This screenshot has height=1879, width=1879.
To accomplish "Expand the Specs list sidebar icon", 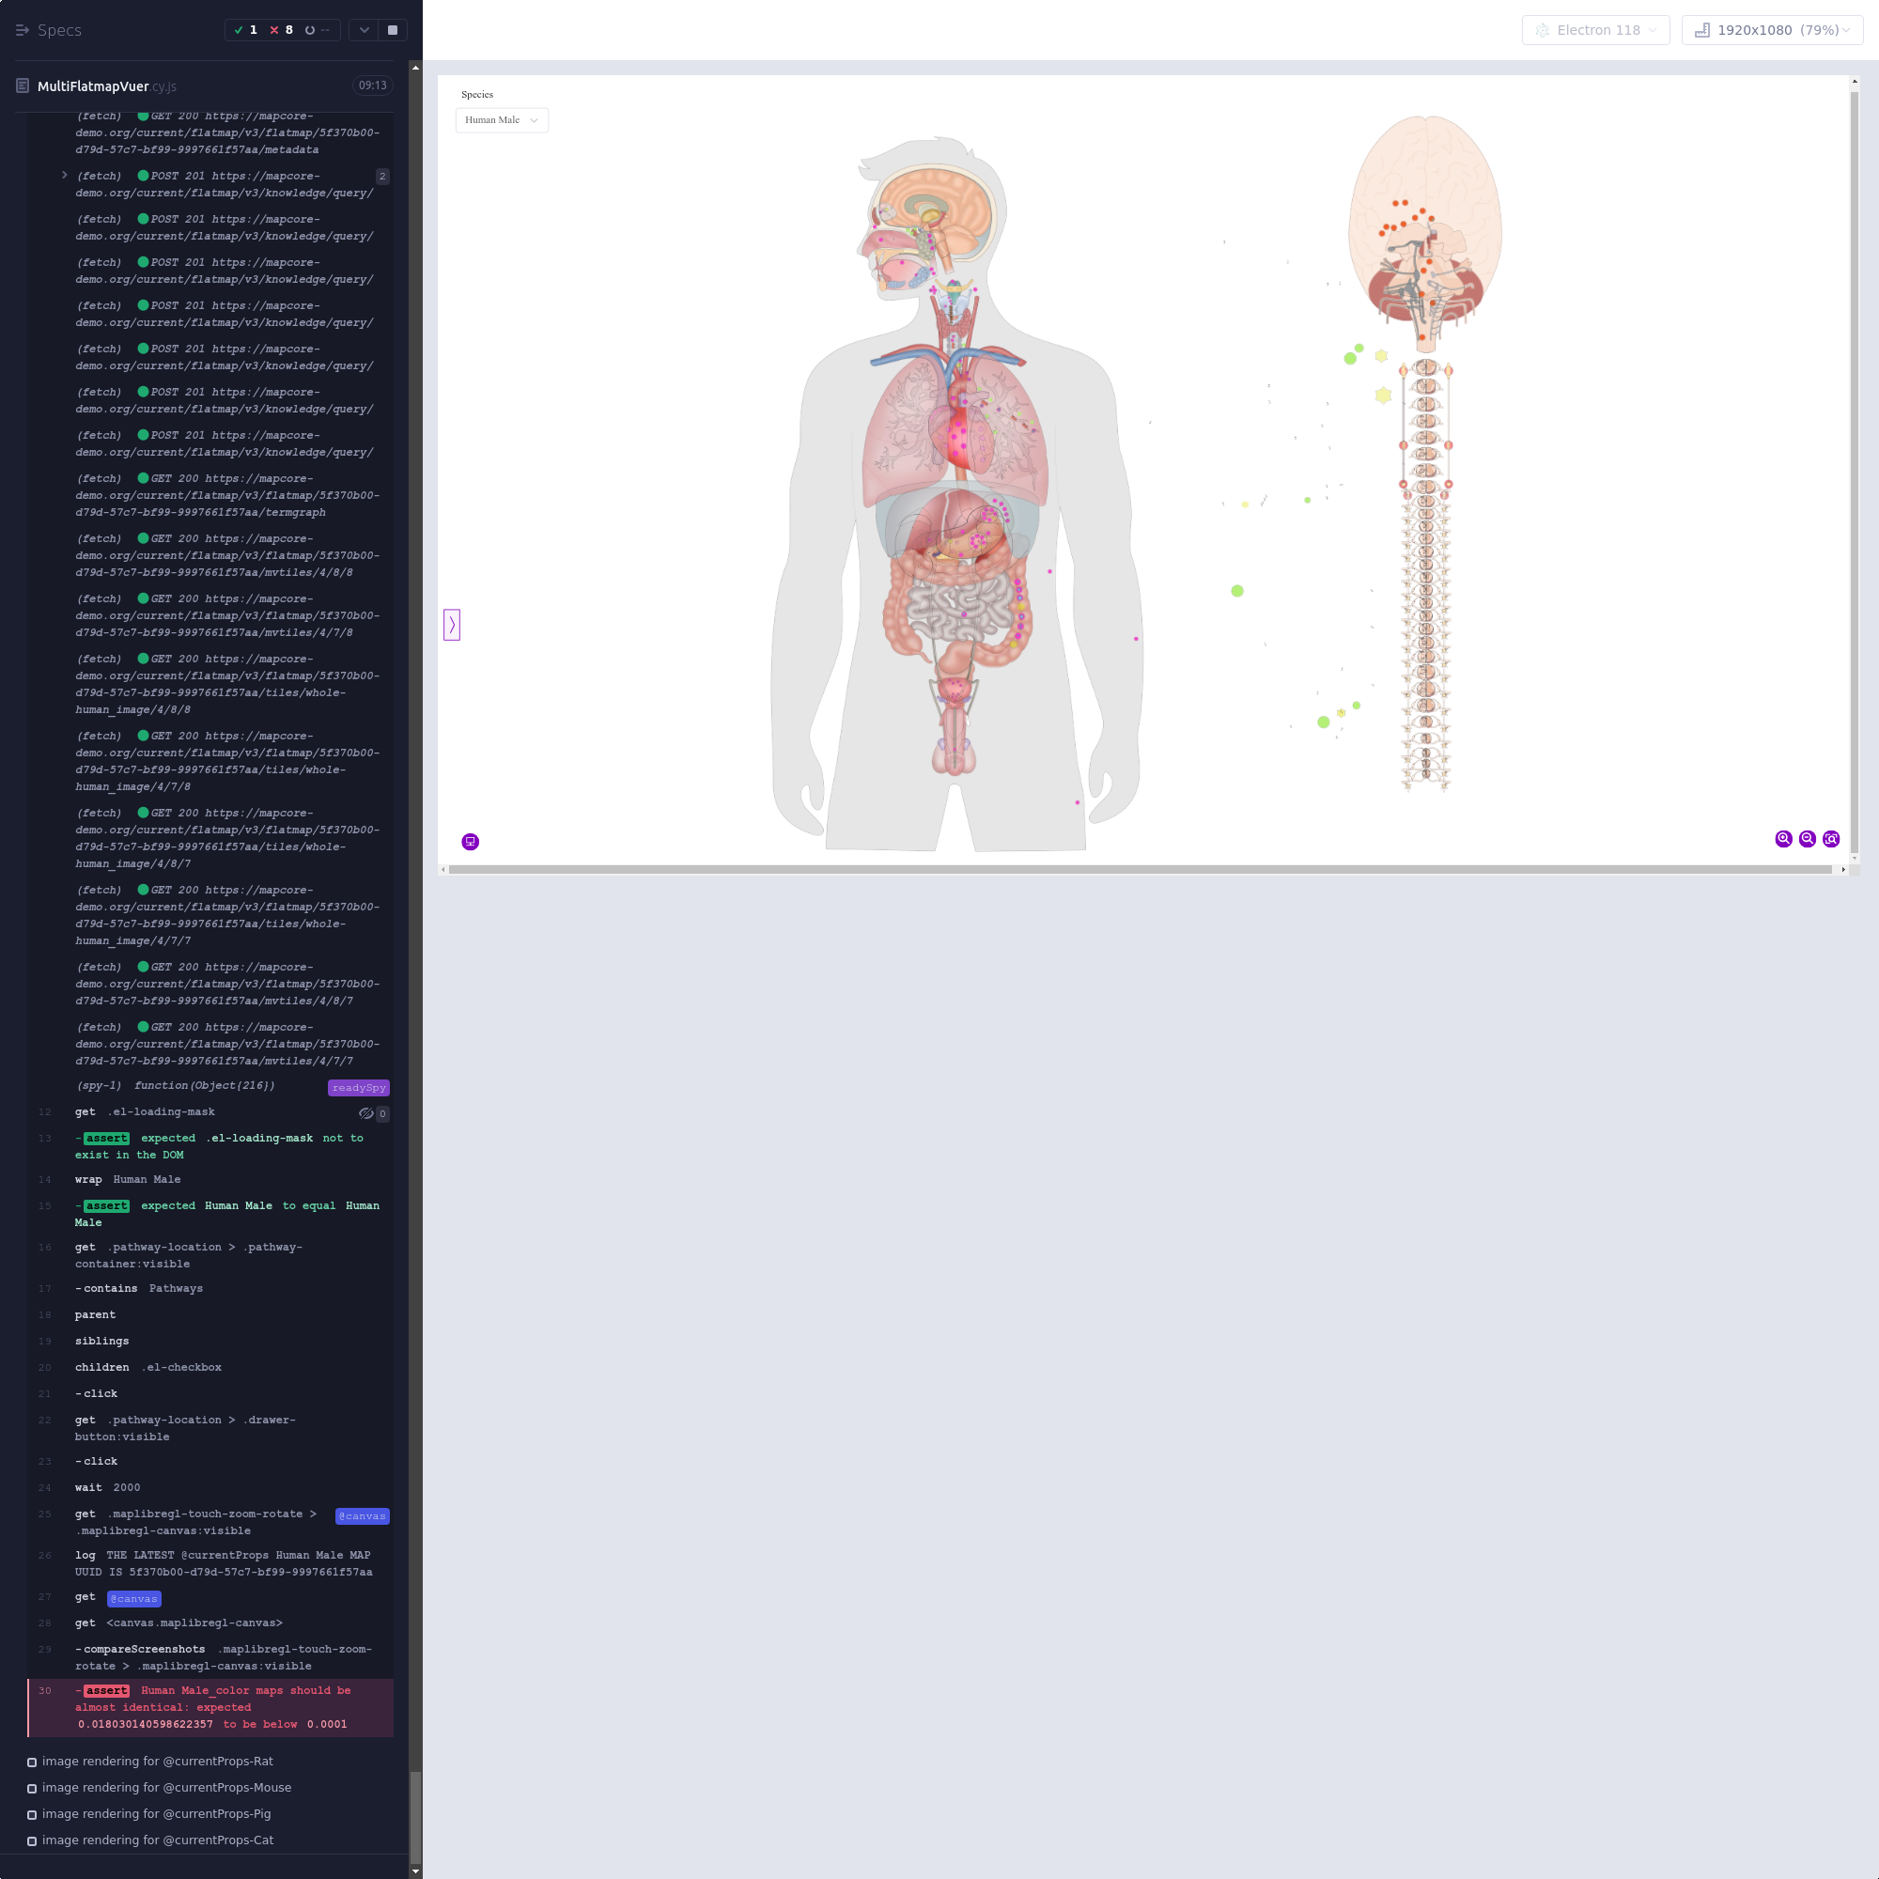I will [x=23, y=30].
